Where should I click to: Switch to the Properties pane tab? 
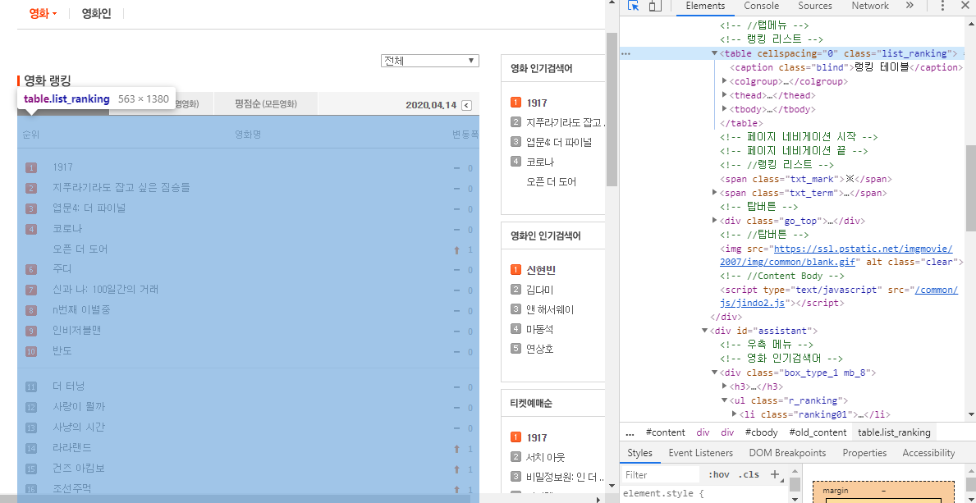click(864, 453)
